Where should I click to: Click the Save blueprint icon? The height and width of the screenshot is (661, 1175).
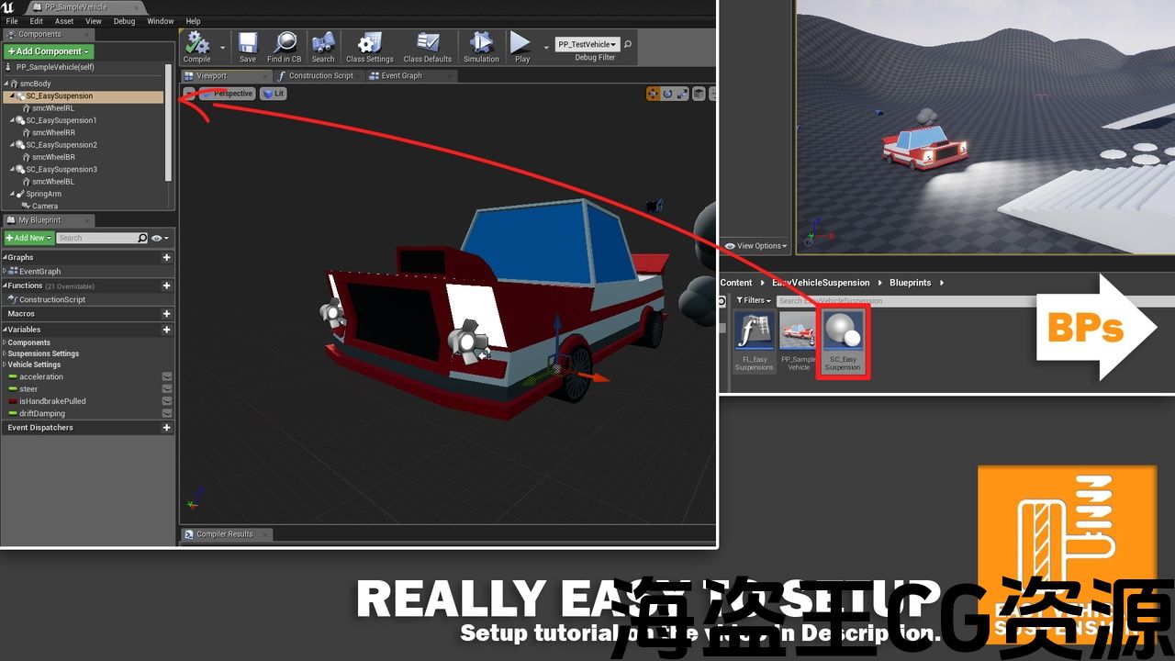tap(248, 47)
